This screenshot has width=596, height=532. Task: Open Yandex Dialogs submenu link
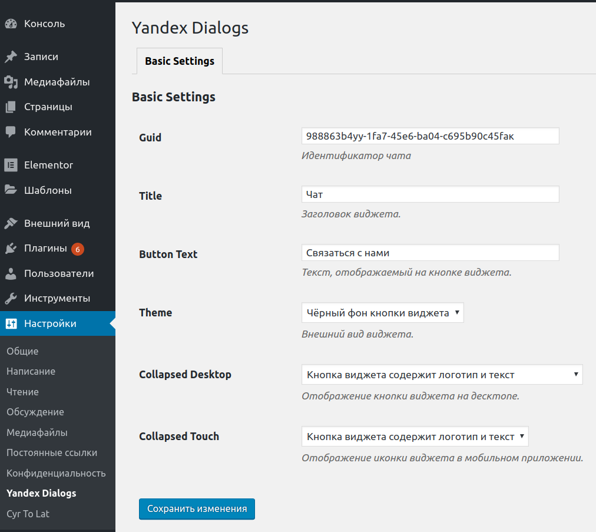point(41,494)
